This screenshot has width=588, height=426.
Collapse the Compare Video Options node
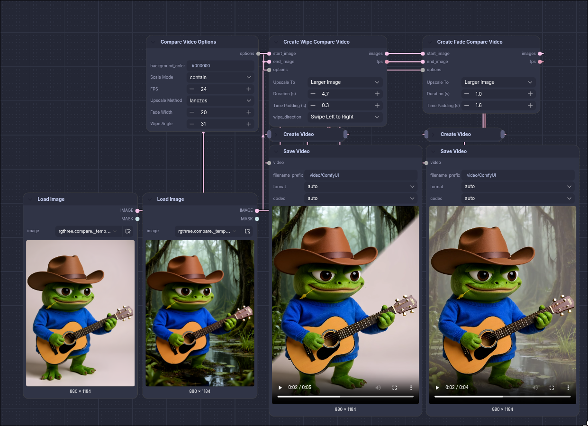153,42
